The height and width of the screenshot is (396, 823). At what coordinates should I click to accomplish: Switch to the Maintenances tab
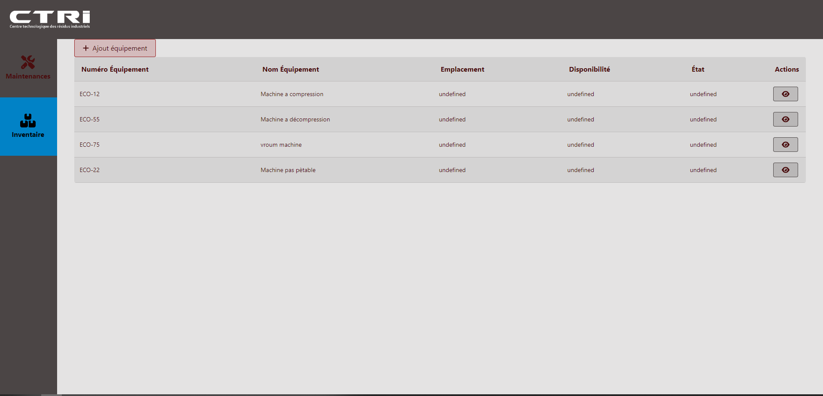click(x=28, y=68)
